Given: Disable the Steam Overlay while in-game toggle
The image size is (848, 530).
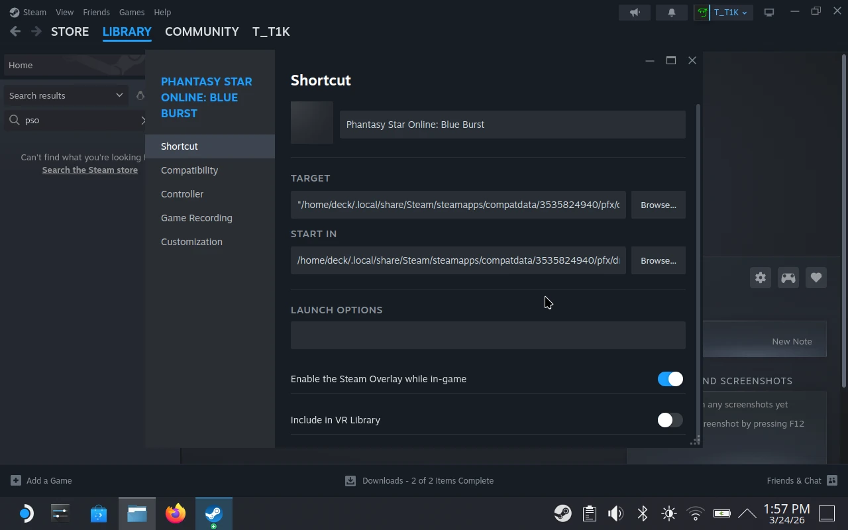Looking at the screenshot, I should (670, 378).
